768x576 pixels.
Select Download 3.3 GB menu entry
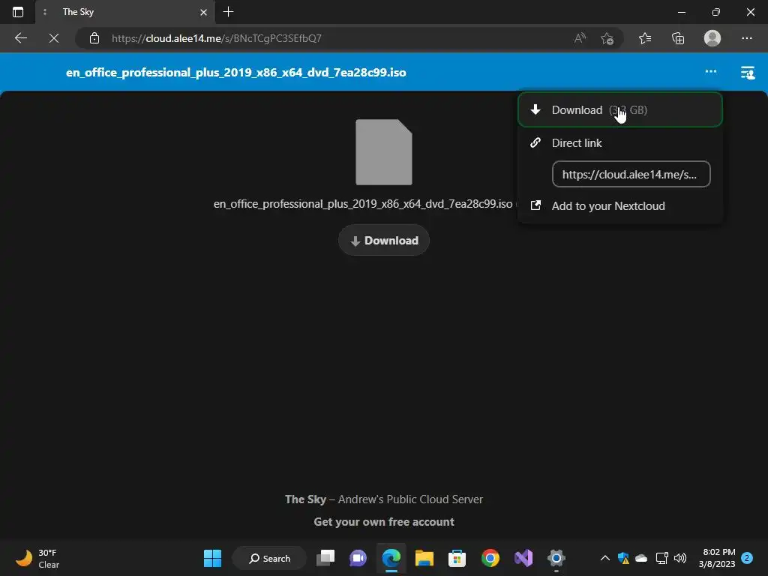[x=620, y=109]
